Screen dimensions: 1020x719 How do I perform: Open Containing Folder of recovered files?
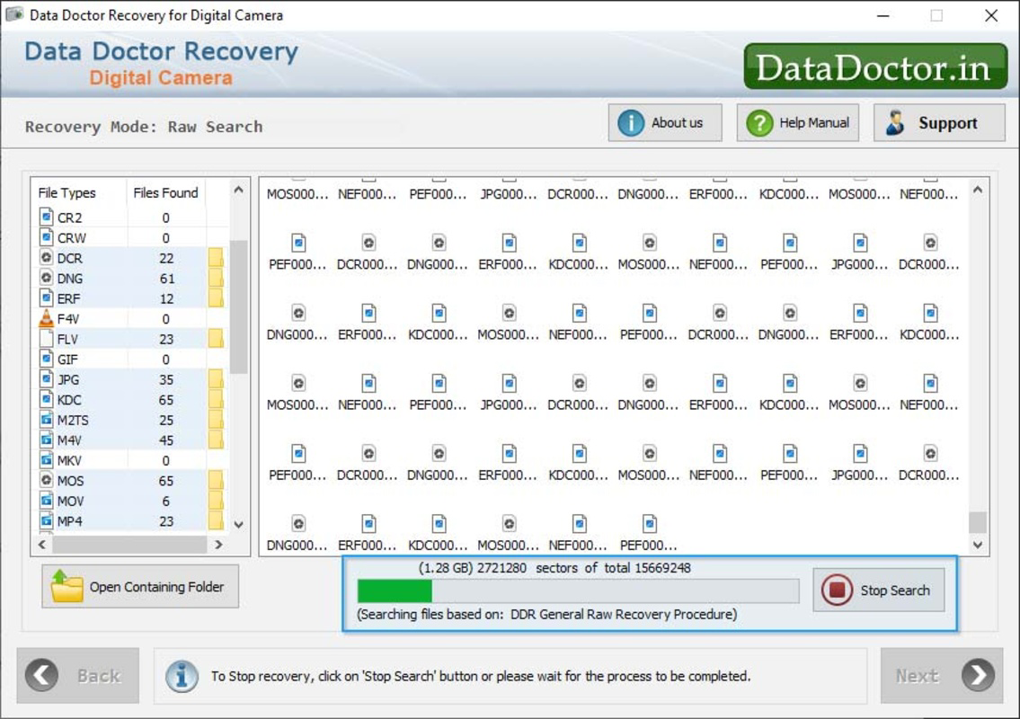click(x=140, y=586)
